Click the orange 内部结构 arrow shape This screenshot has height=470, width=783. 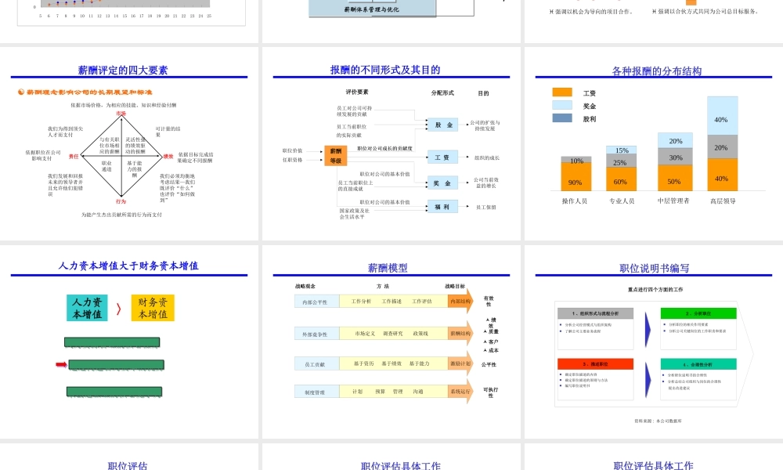coord(460,302)
